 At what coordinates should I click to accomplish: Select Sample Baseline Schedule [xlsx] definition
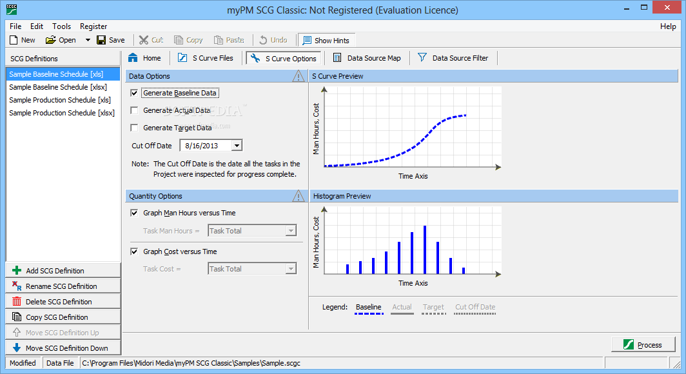(63, 87)
